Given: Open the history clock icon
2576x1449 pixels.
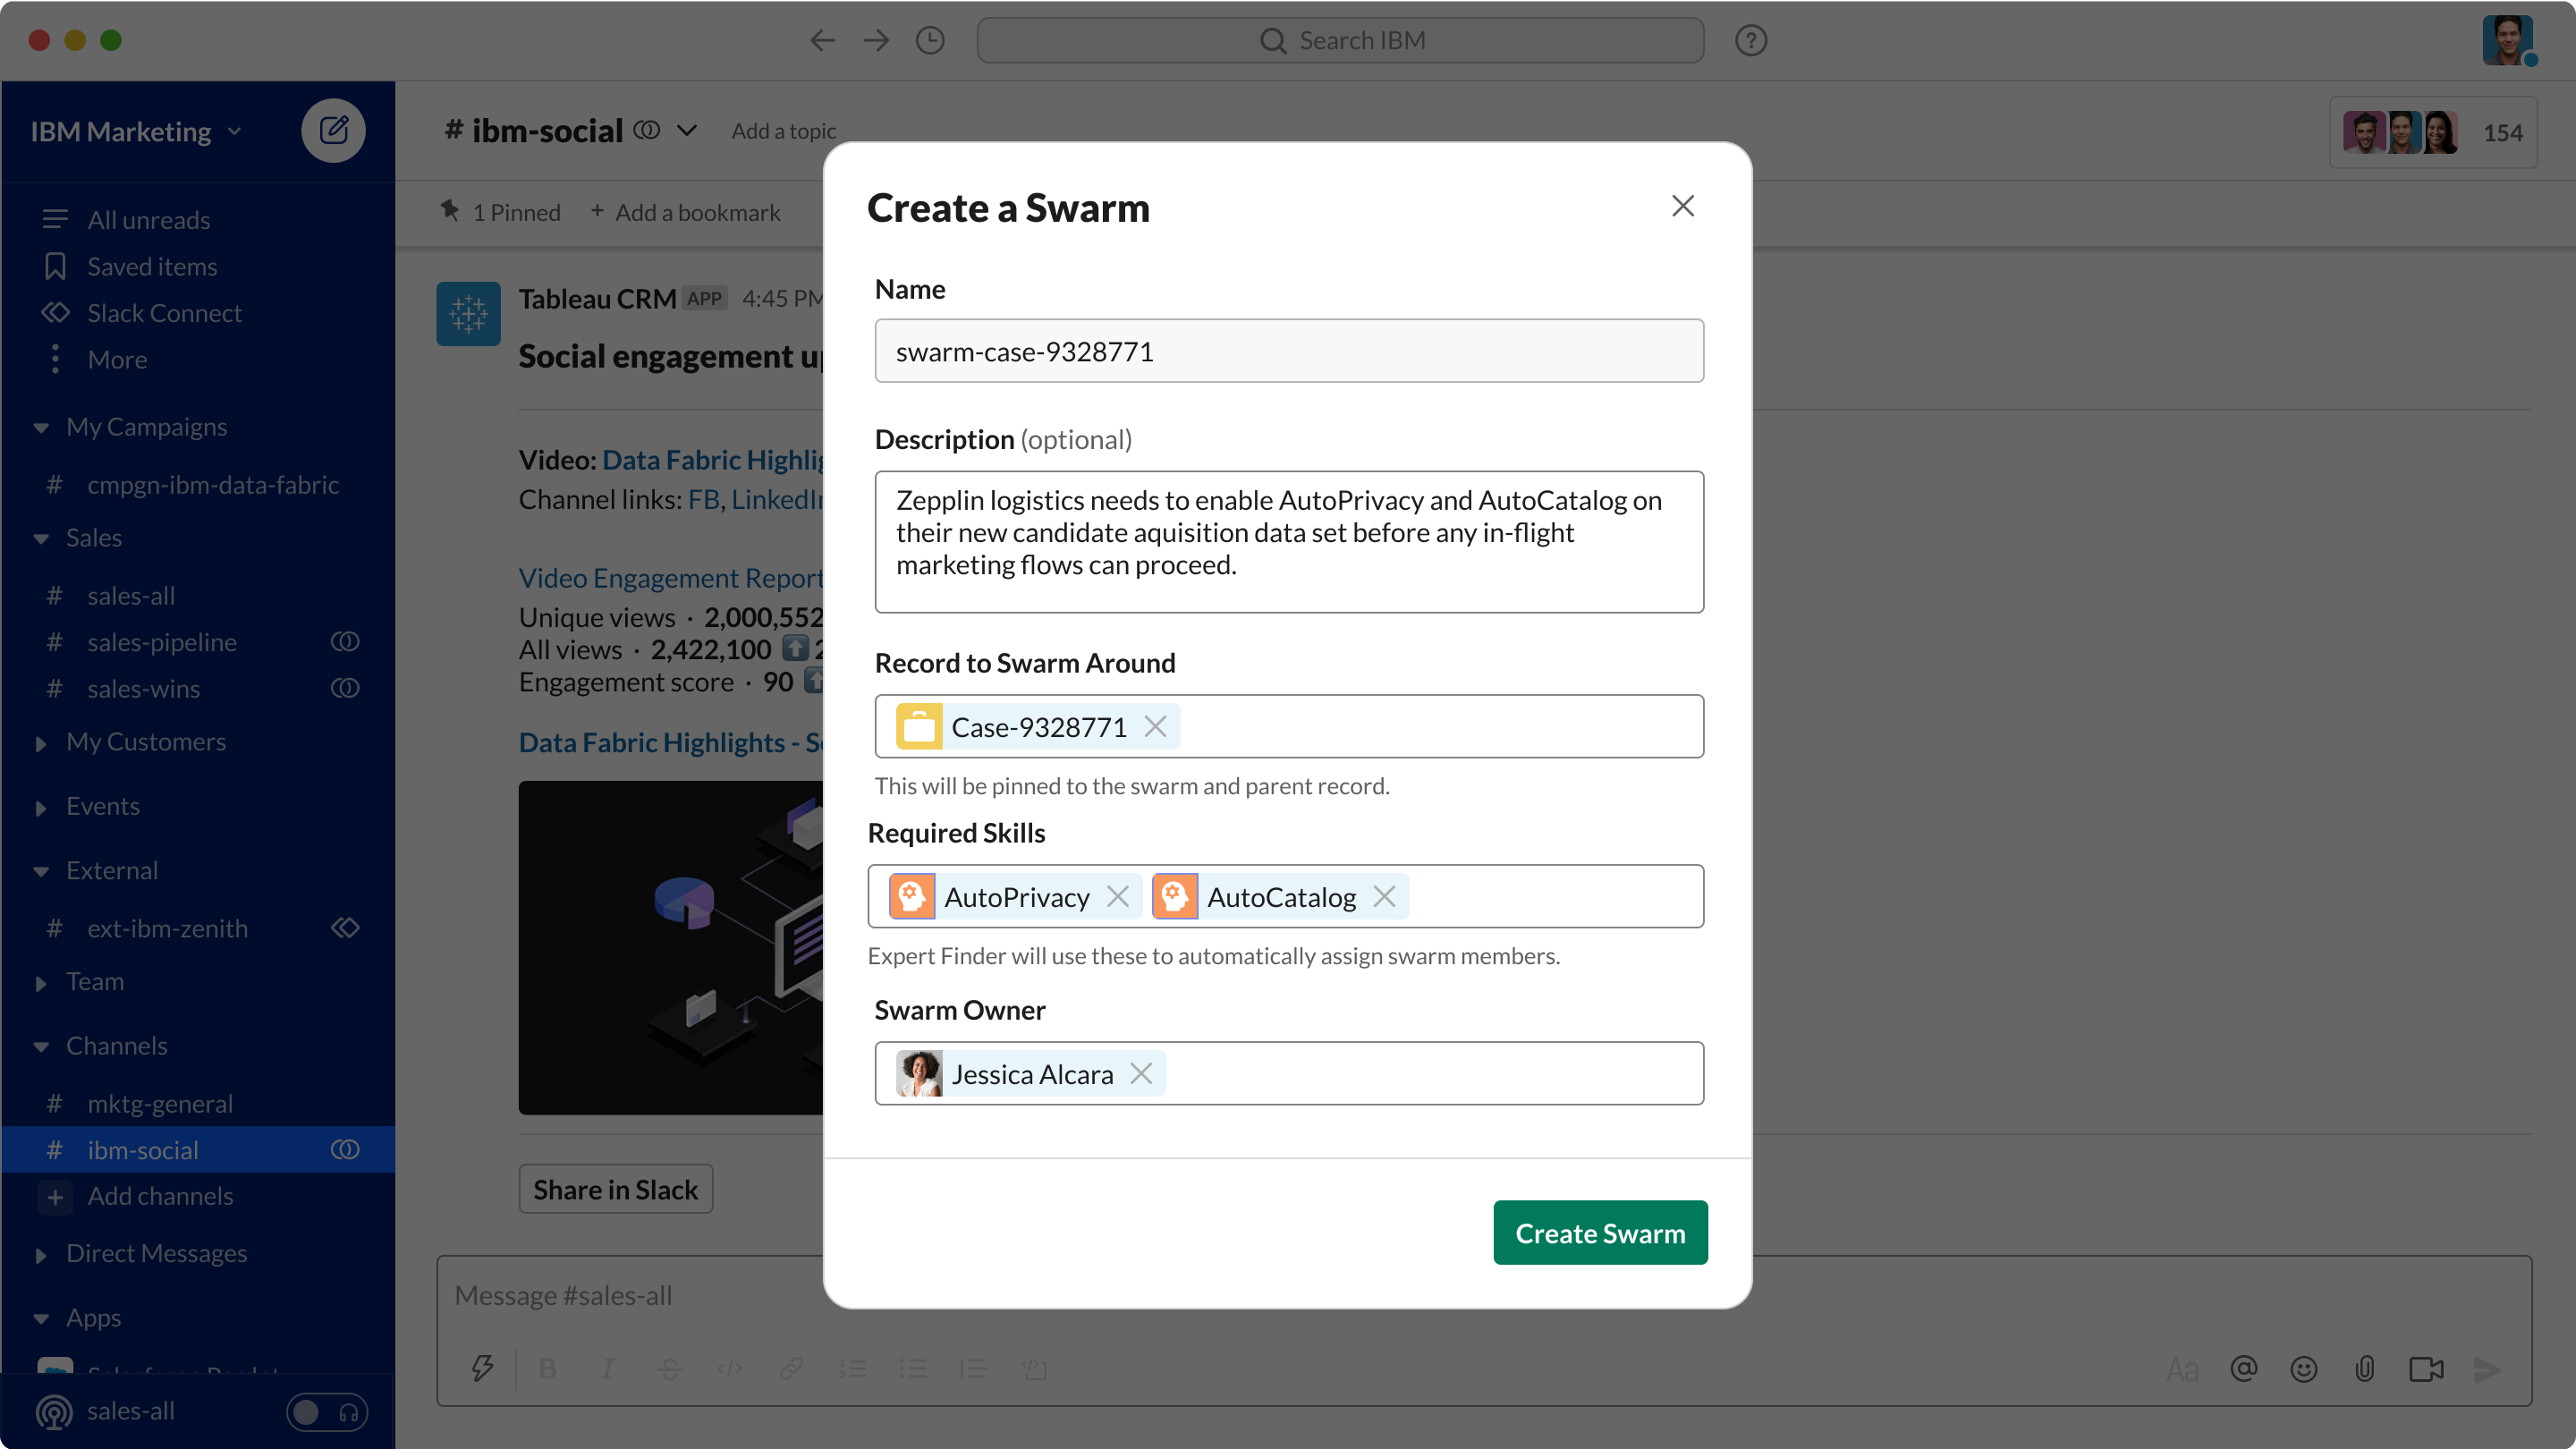Looking at the screenshot, I should (x=930, y=40).
